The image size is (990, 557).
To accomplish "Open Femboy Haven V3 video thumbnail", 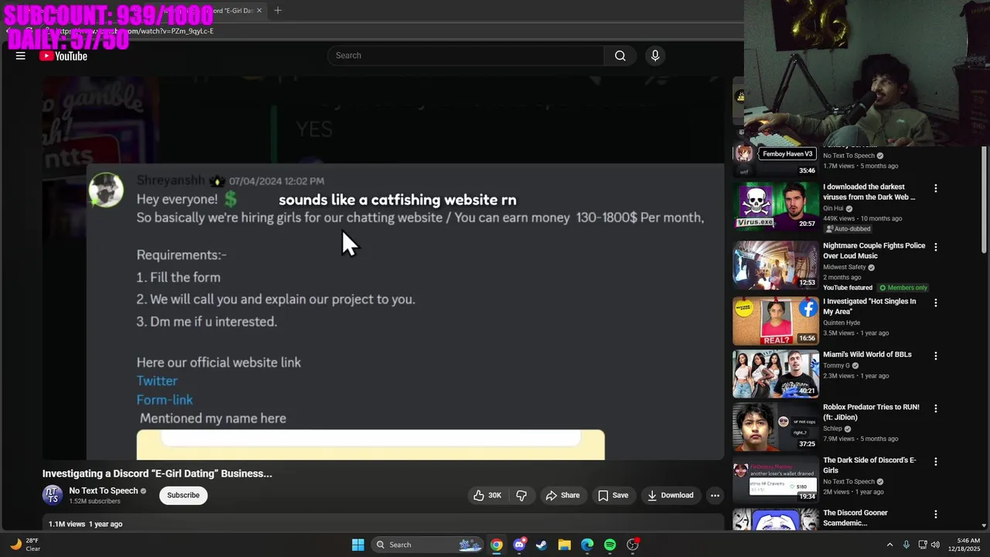I will 776,161.
